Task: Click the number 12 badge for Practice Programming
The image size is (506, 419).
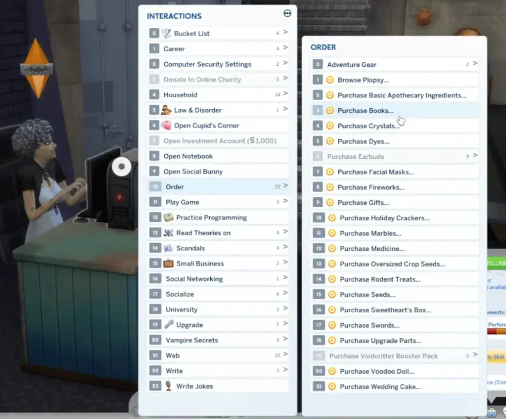Action: [x=155, y=217]
